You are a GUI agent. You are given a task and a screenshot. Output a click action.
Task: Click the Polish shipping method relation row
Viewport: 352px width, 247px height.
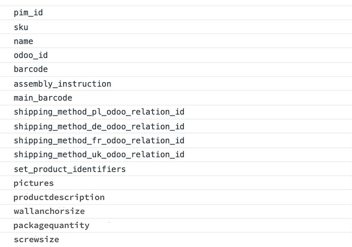pyautogui.click(x=99, y=112)
